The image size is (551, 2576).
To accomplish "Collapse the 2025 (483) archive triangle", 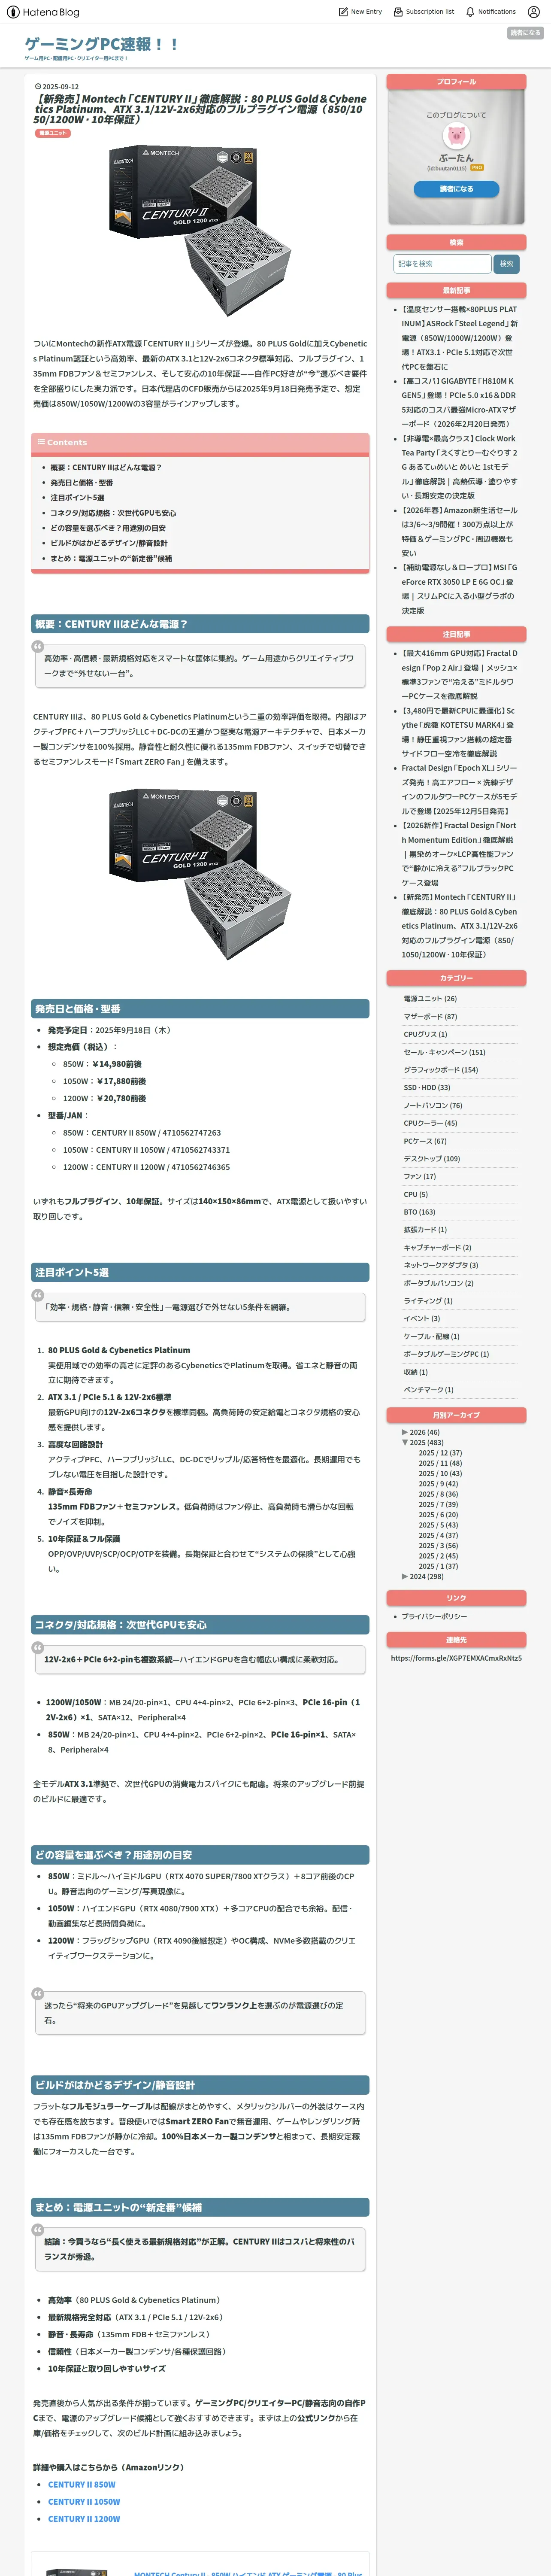I will [405, 1443].
